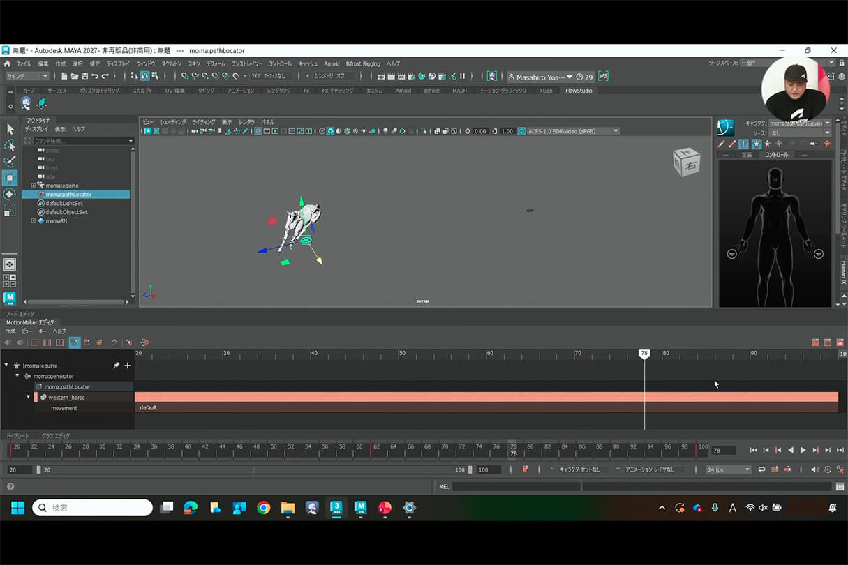Open Masahiro account dropdown

click(540, 77)
